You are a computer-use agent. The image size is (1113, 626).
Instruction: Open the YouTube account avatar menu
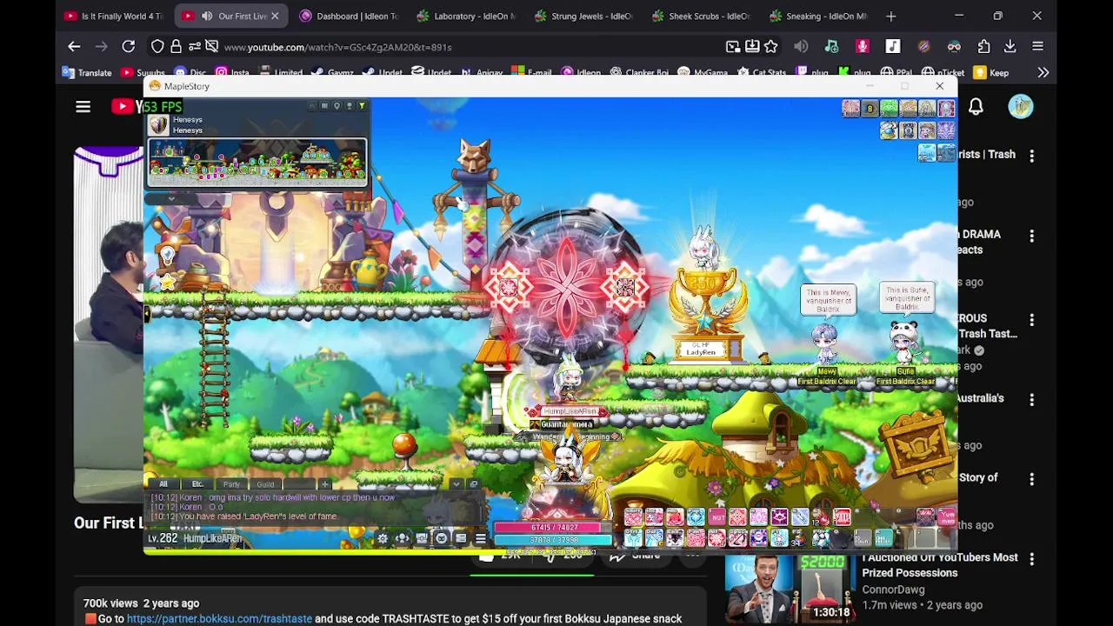coord(1021,106)
